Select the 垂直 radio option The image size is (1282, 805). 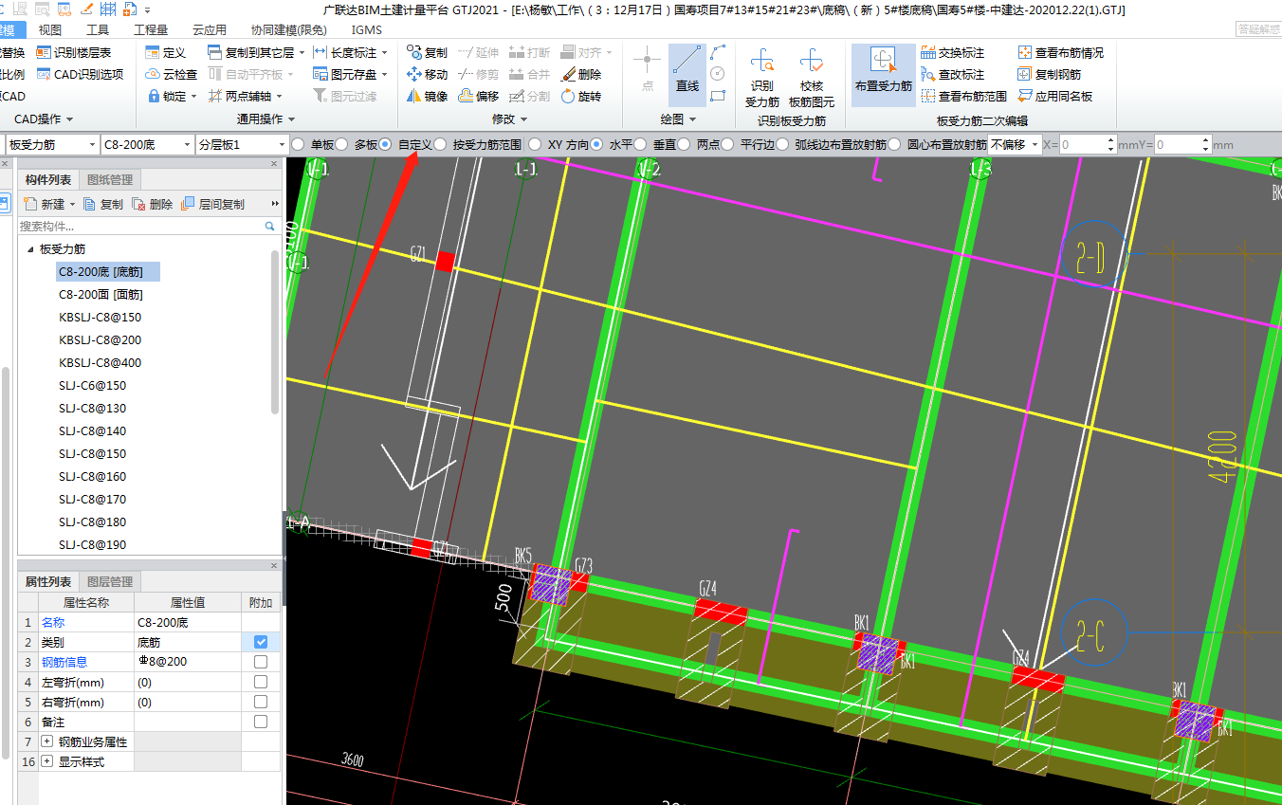pos(640,145)
